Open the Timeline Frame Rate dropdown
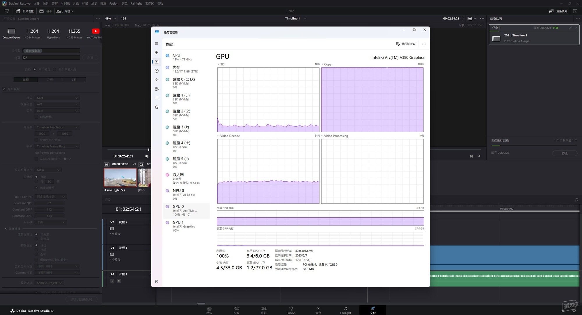 coord(57,146)
